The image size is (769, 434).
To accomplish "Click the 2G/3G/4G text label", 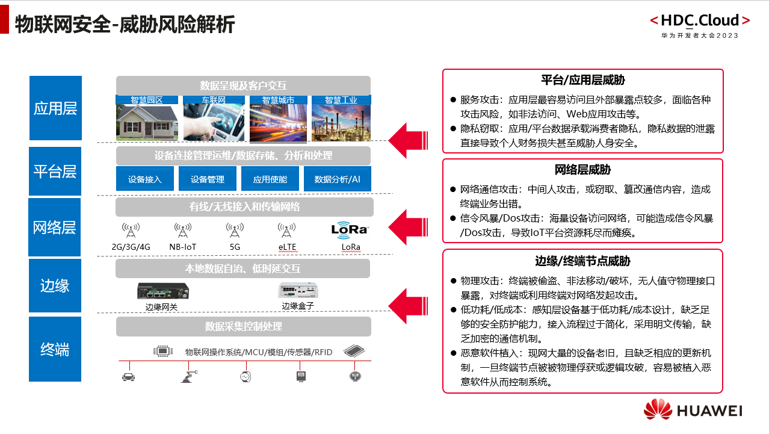I will click(x=131, y=247).
